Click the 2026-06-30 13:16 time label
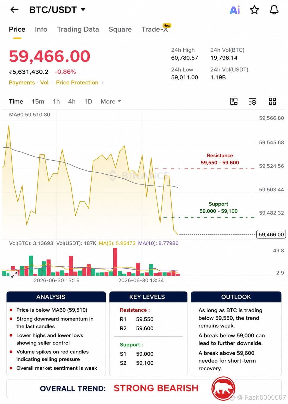288x404 pixels. pyautogui.click(x=57, y=280)
